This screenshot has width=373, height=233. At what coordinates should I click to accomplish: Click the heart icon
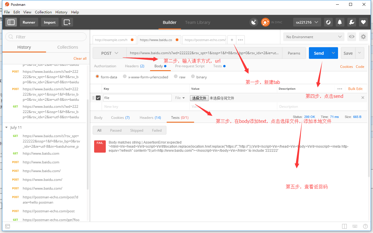pos(363,22)
